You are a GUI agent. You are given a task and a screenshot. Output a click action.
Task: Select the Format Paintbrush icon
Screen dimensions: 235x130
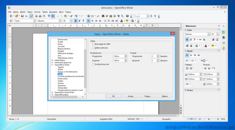click(x=71, y=16)
